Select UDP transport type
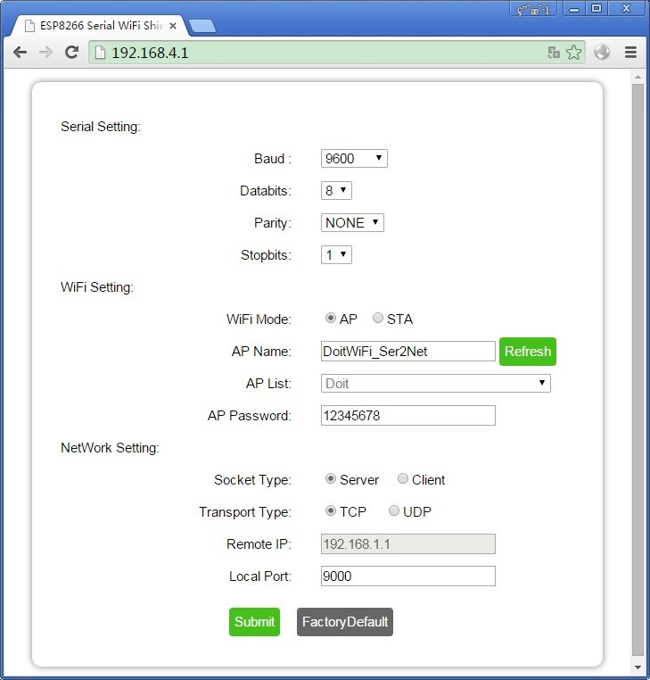Image resolution: width=650 pixels, height=680 pixels. 394,511
